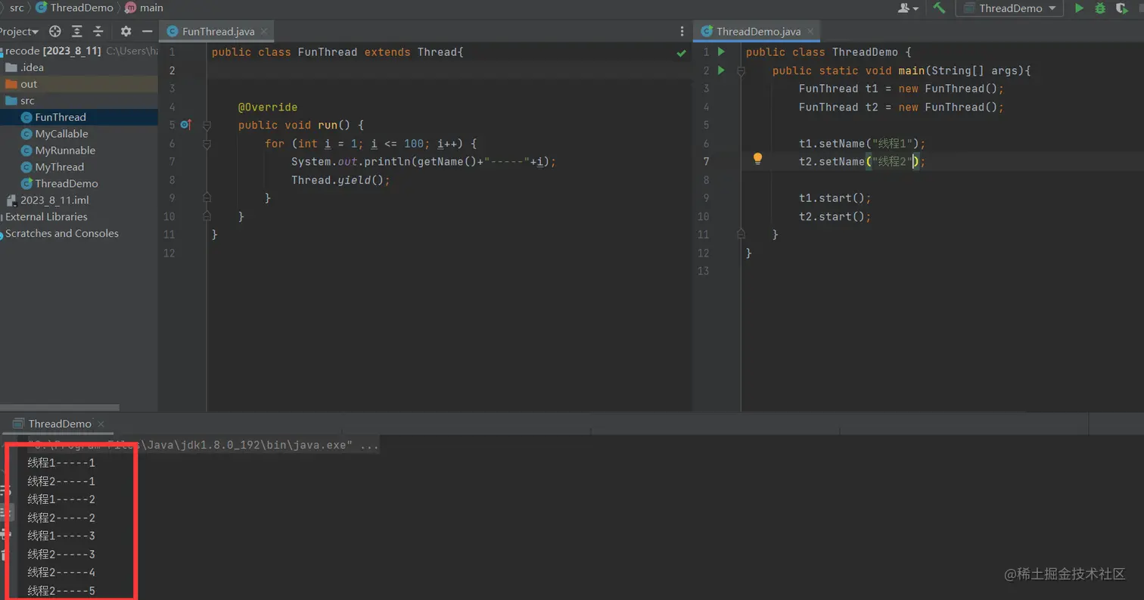Image resolution: width=1144 pixels, height=600 pixels.
Task: Click the run gutter arrow beside the main method
Action: pyautogui.click(x=721, y=70)
